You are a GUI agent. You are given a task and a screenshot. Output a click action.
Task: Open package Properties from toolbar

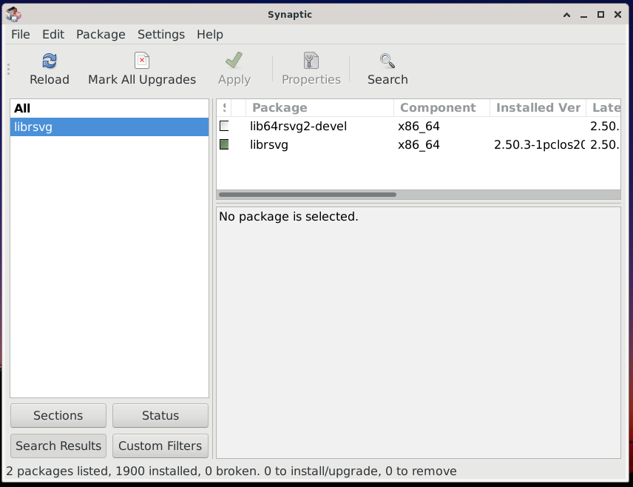(x=311, y=70)
